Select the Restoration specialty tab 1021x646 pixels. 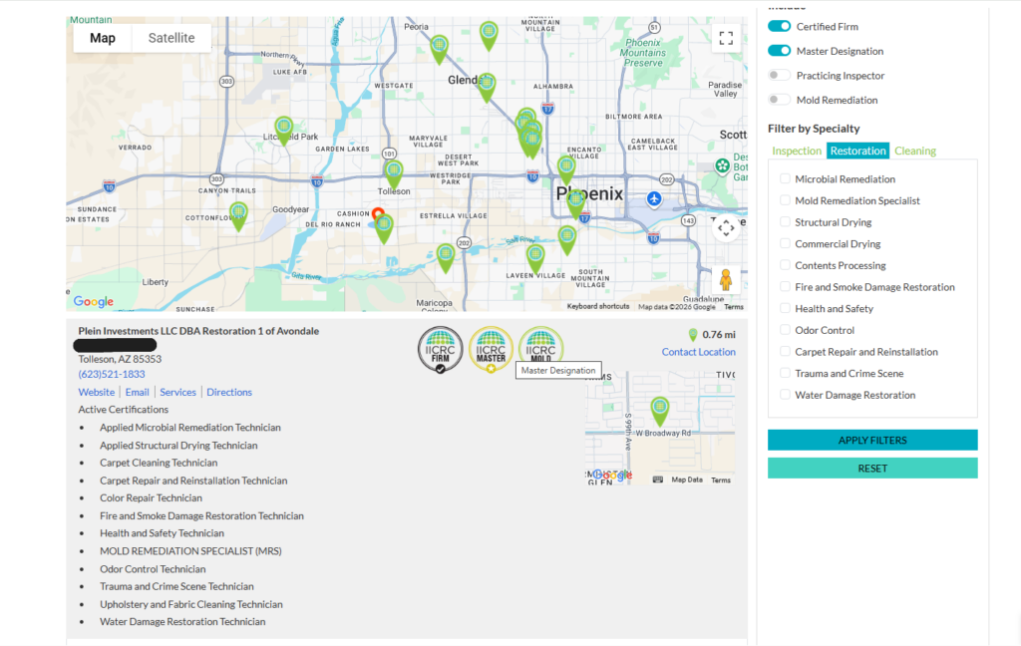pyautogui.click(x=857, y=151)
